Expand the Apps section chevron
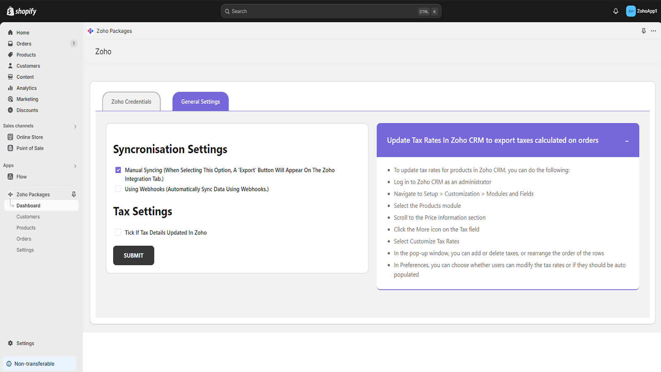The width and height of the screenshot is (661, 372). coord(75,166)
